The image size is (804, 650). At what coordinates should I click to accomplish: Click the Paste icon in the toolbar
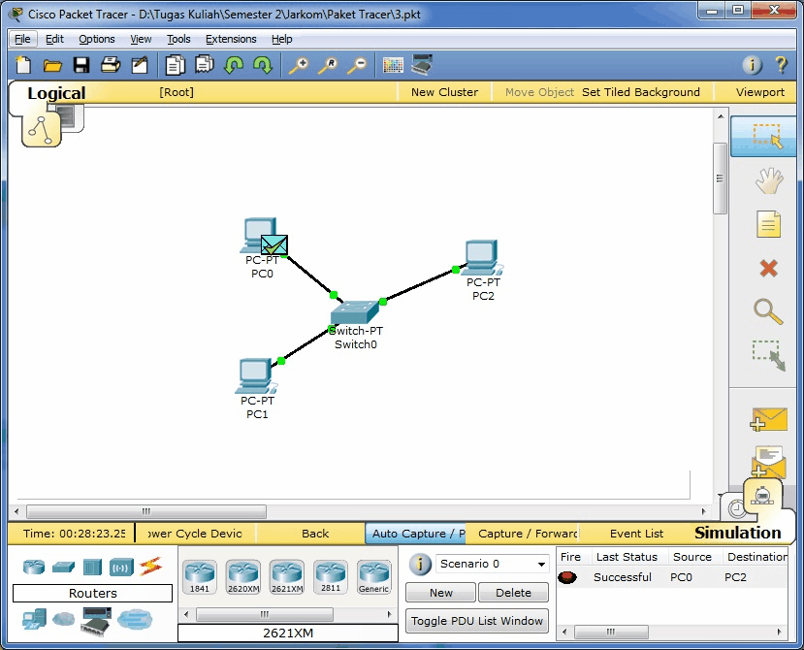click(x=205, y=65)
